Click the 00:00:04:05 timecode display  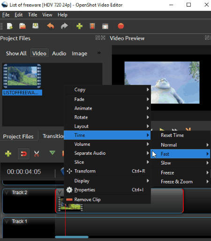pos(24,172)
